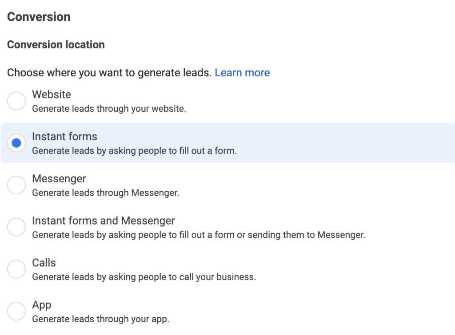Viewport: 455px width, 335px height.
Task: Click 'fill out a form' description text
Action: pos(208,151)
